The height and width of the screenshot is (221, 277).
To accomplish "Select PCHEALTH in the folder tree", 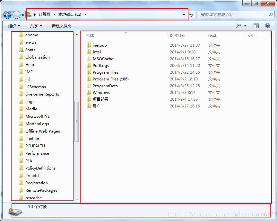I will (x=35, y=146).
